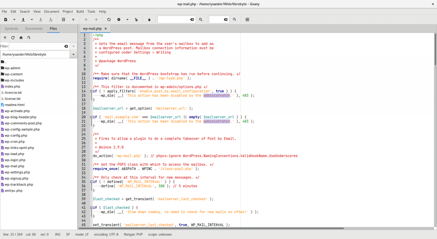This screenshot has height=239, width=437.
Task: Open the directory path dropdown in Files panel
Action: tap(73, 54)
